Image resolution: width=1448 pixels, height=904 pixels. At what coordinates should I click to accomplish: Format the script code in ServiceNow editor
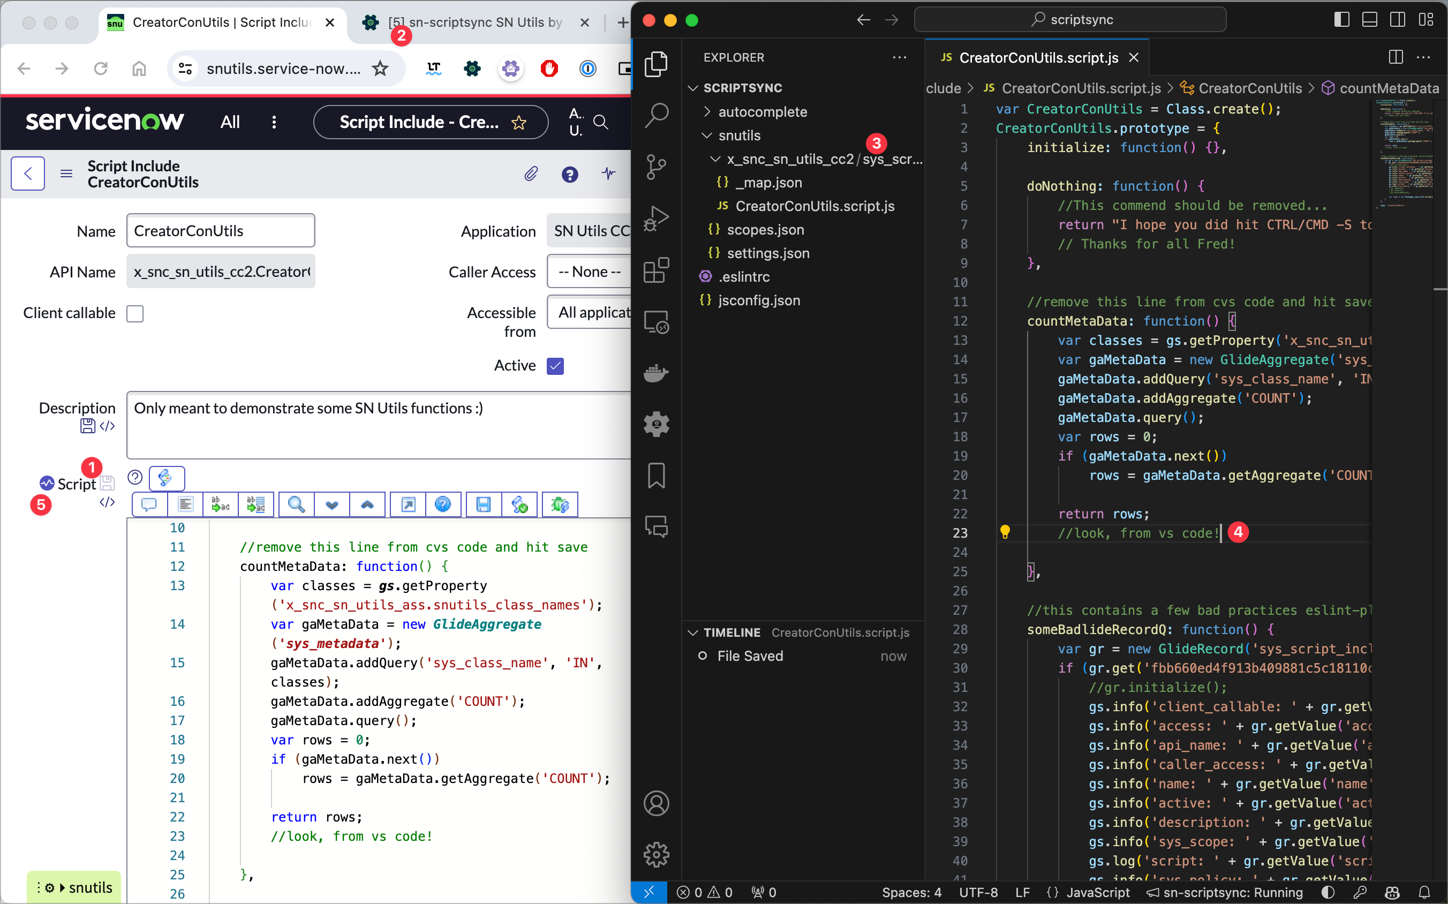(x=185, y=504)
